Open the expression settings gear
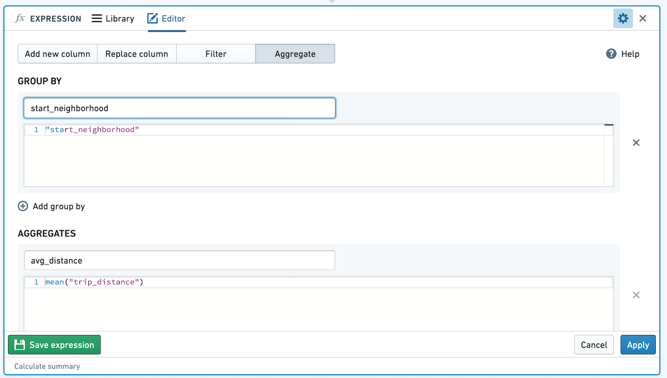Image resolution: width=667 pixels, height=378 pixels. pyautogui.click(x=623, y=19)
